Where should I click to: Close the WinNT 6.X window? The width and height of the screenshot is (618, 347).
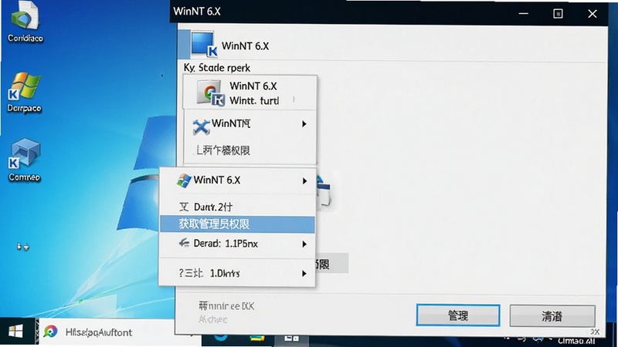pyautogui.click(x=593, y=14)
